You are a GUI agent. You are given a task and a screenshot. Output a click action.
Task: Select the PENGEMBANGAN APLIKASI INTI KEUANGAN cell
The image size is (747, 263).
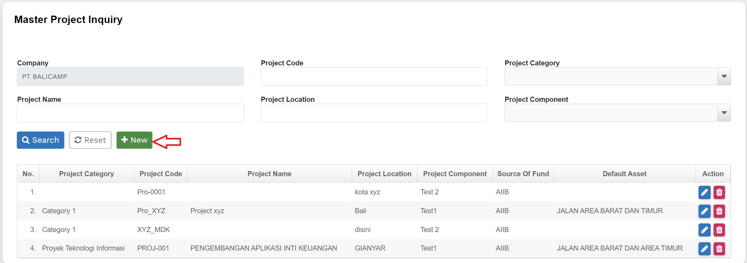263,248
